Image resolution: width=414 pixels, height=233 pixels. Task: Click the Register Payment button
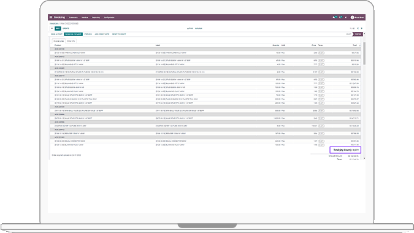(73, 34)
